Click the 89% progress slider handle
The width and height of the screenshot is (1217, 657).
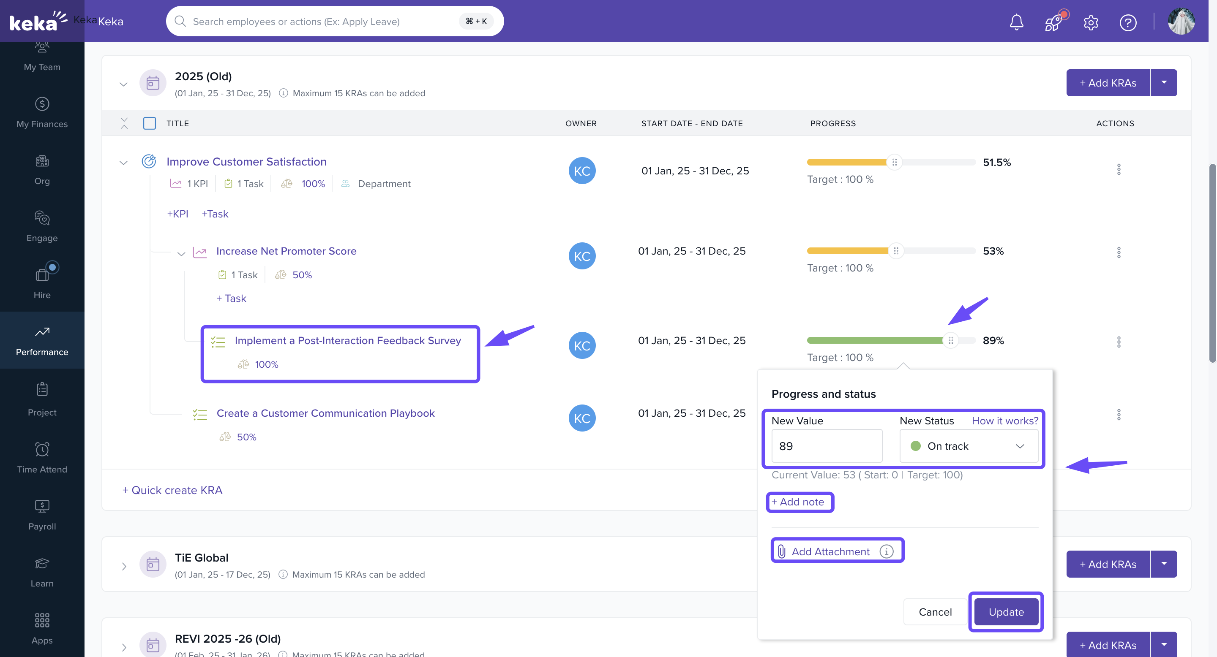[950, 340]
